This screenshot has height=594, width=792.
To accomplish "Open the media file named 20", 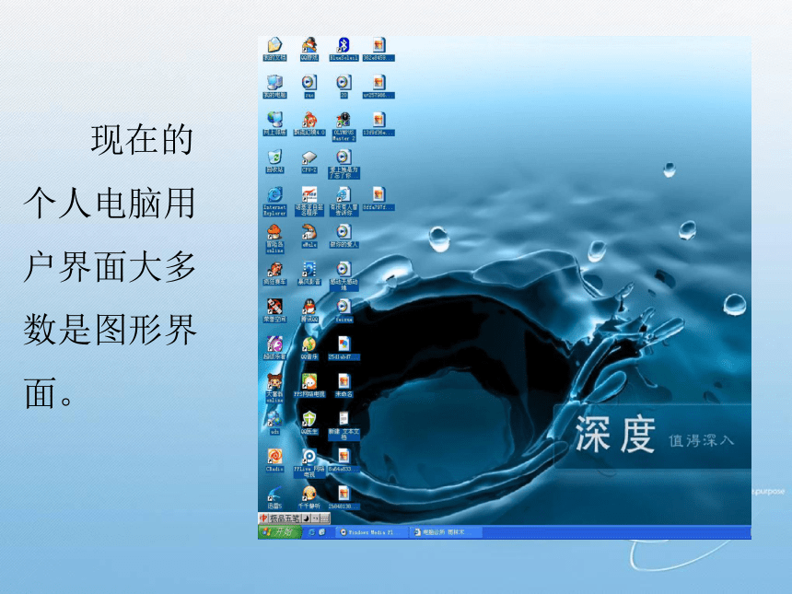I will 344,87.
